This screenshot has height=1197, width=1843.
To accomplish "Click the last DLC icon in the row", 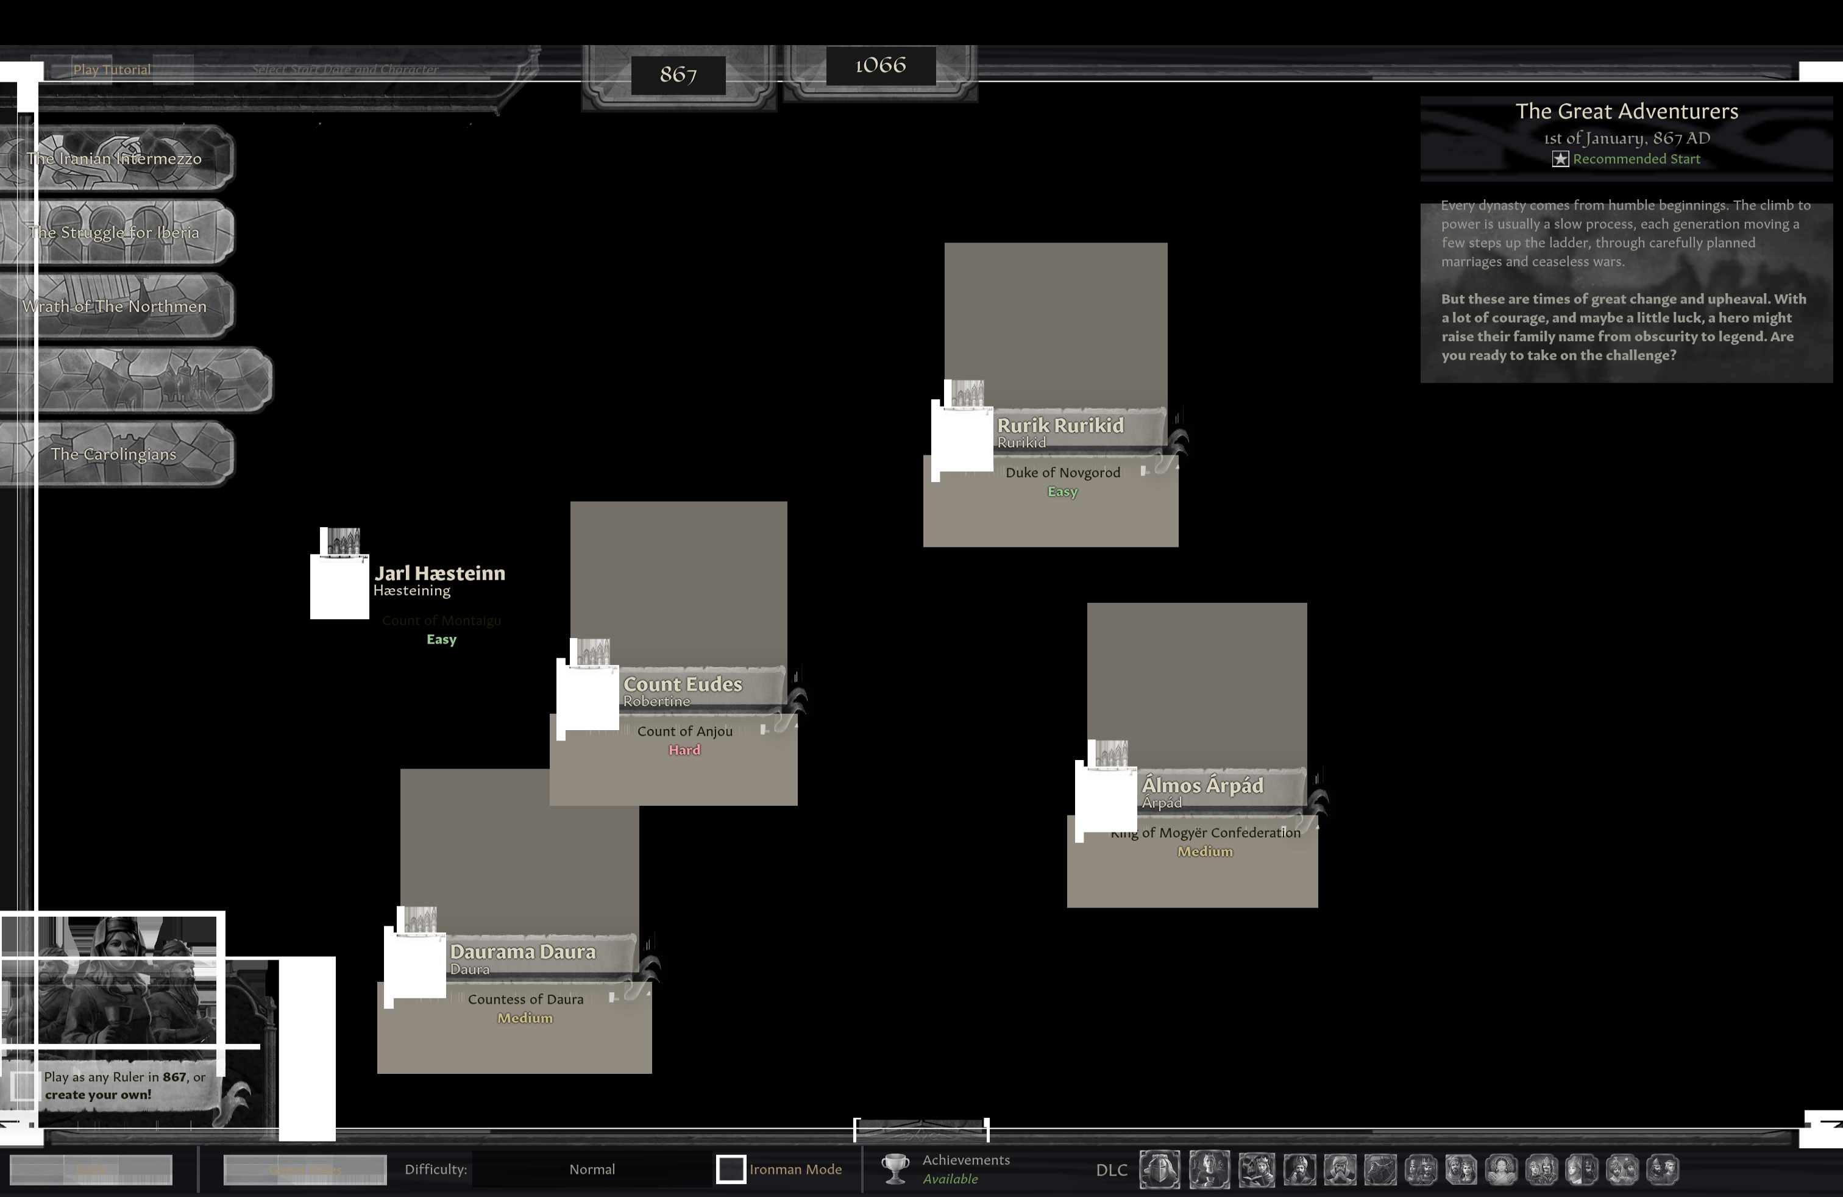I will coord(1662,1169).
